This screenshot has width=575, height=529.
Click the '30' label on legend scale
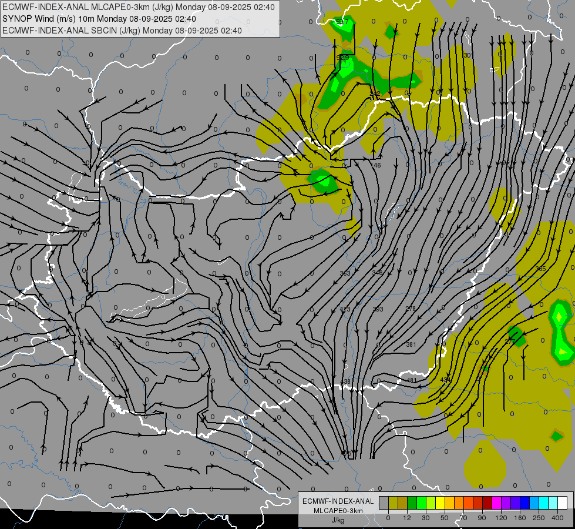(x=426, y=518)
